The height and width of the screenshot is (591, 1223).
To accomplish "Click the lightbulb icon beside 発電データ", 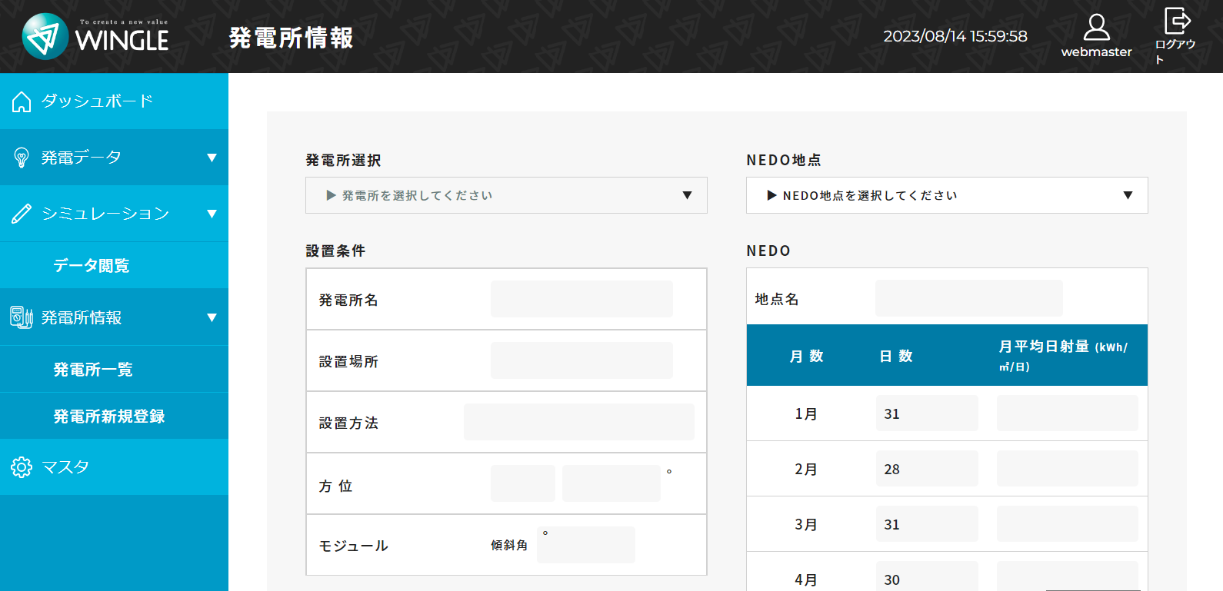I will pyautogui.click(x=22, y=158).
